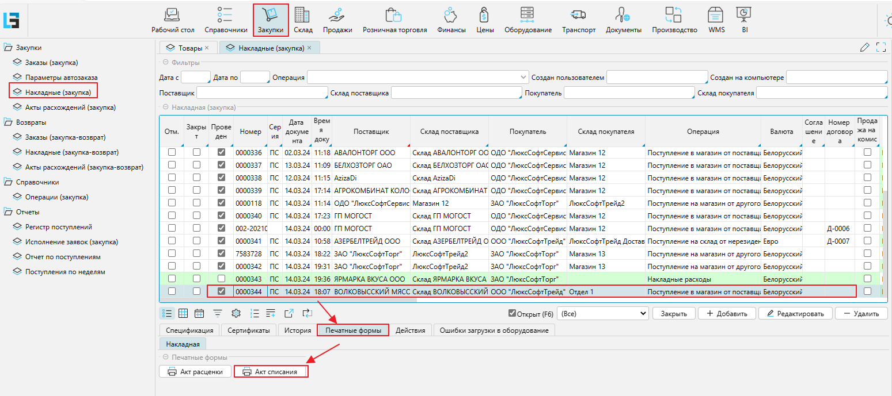892x396 pixels.
Task: Click the grid view icon below table
Action: tap(183, 313)
